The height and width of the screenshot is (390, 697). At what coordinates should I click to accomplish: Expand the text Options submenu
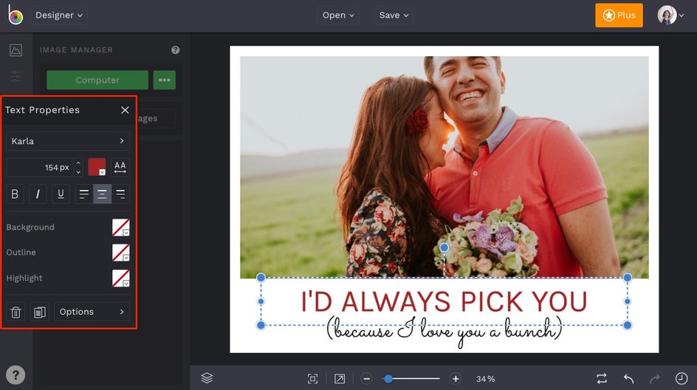coord(92,312)
